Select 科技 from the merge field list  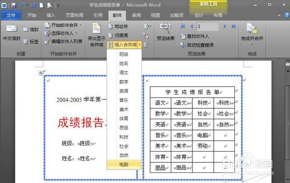tap(124, 137)
